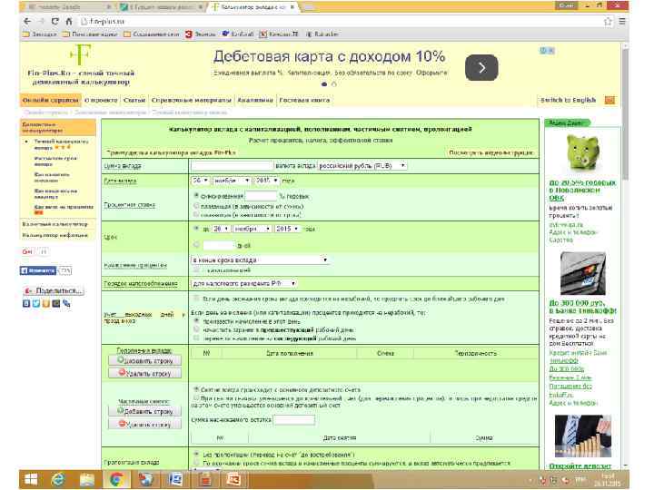Open the term end day dropdown

pyautogui.click(x=221, y=229)
